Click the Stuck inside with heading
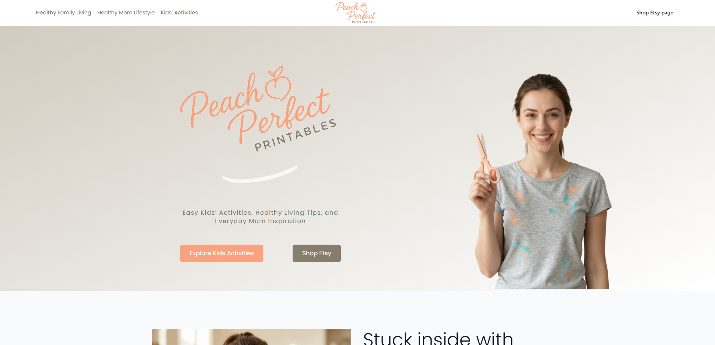The width and height of the screenshot is (715, 345). coord(438,338)
